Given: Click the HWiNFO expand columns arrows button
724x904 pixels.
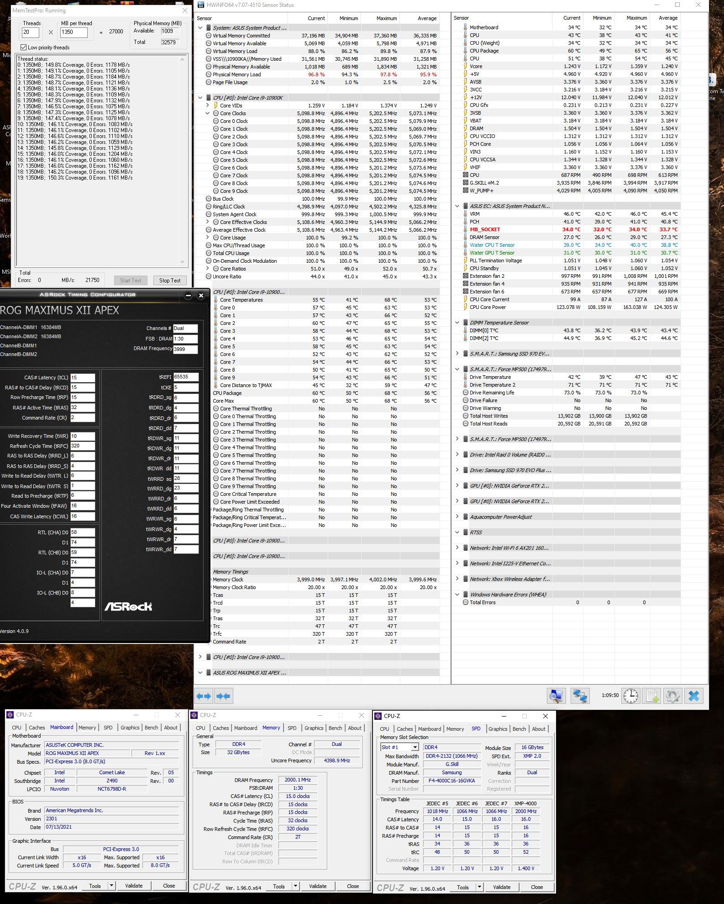Looking at the screenshot, I should [204, 696].
